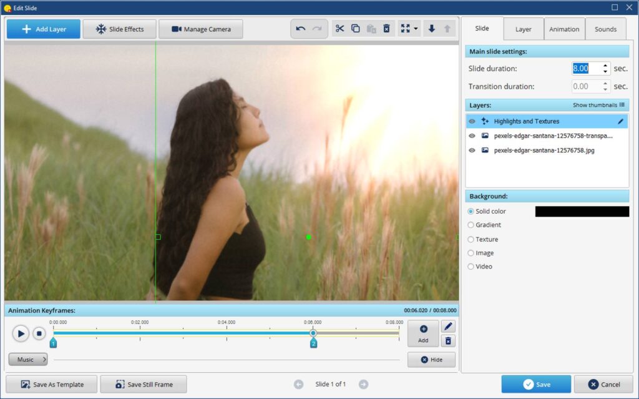Click the 00:06.020 / 00:08.000 time readout
639x399 pixels.
tap(430, 310)
